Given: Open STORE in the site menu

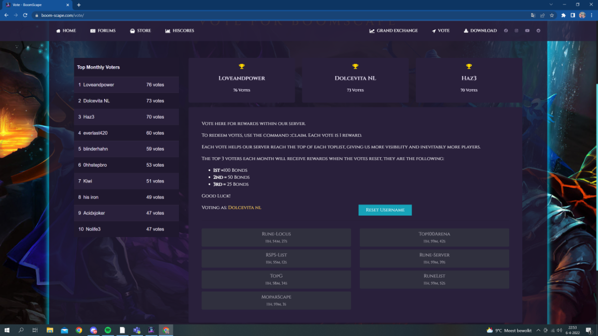Looking at the screenshot, I should (141, 31).
